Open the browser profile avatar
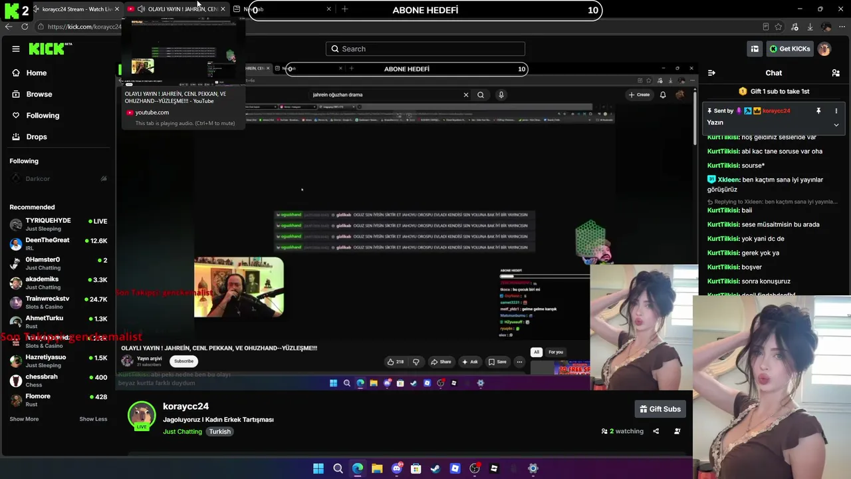 (826, 27)
